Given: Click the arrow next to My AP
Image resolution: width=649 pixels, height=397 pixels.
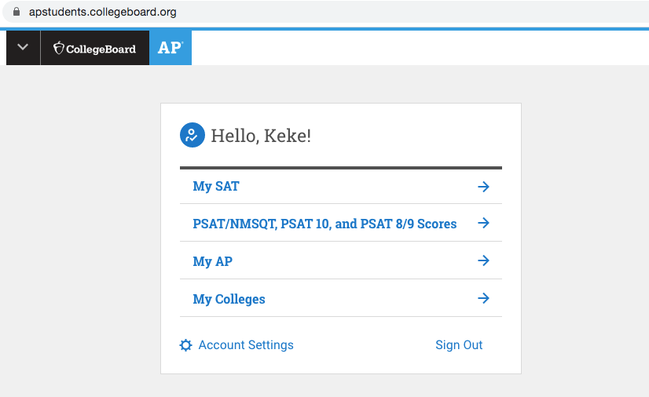Looking at the screenshot, I should tap(483, 260).
